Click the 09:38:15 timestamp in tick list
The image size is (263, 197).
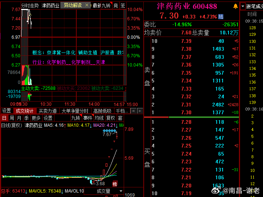coord(254,21)
